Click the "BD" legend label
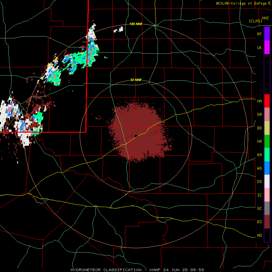Image resolution: width=272 pixels, height=272 pixels. [x=259, y=128]
